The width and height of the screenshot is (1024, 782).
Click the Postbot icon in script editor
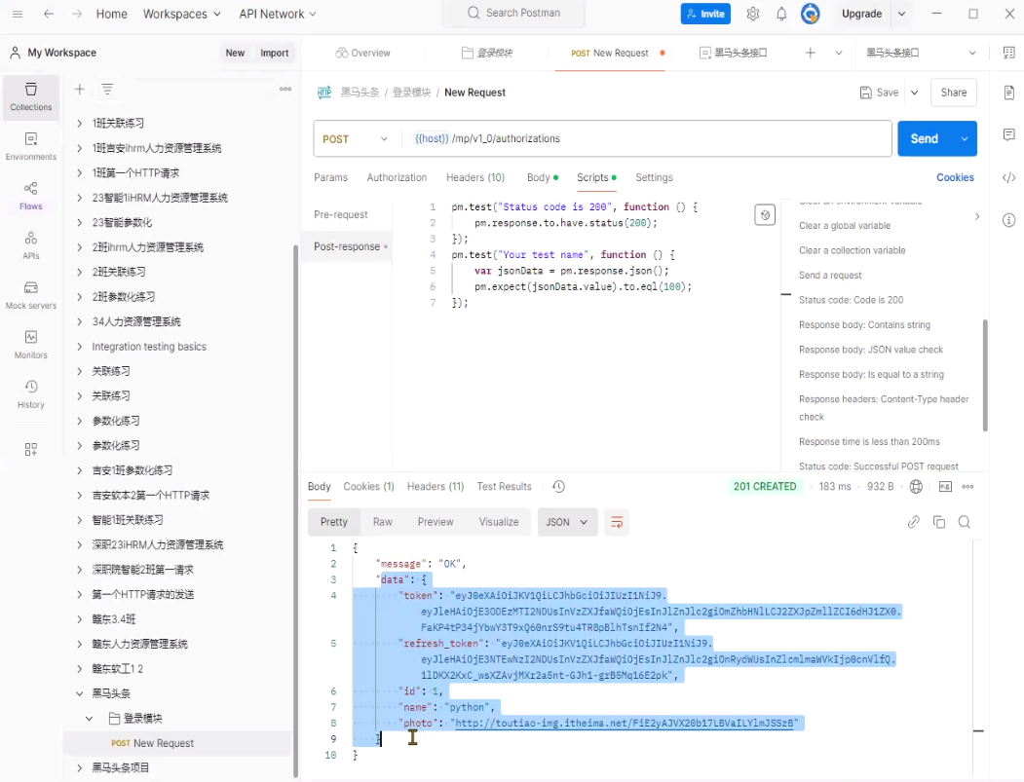coord(765,215)
